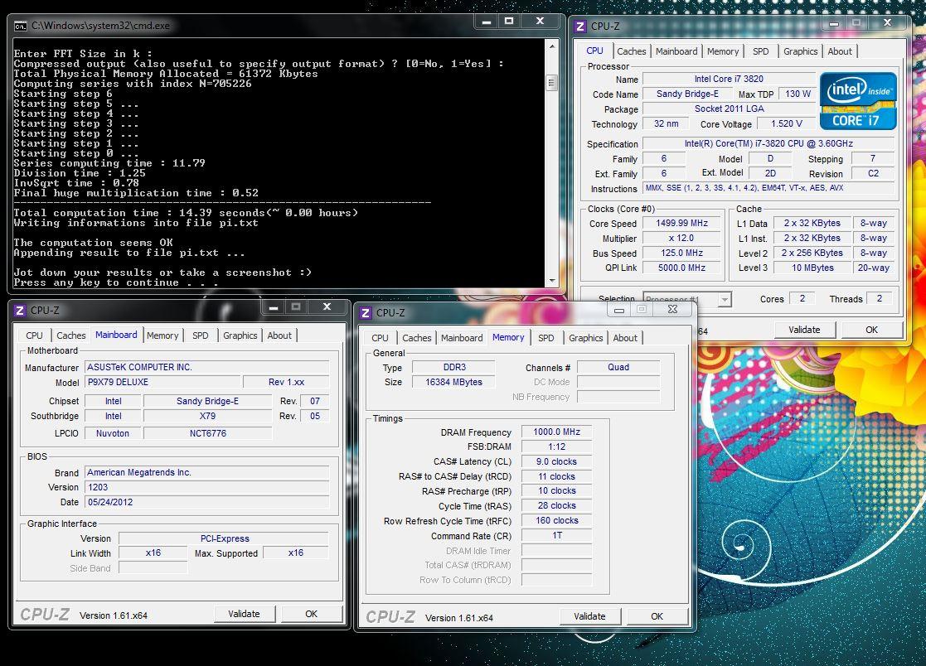Click the cmd window scrollbar thumb

point(551,83)
